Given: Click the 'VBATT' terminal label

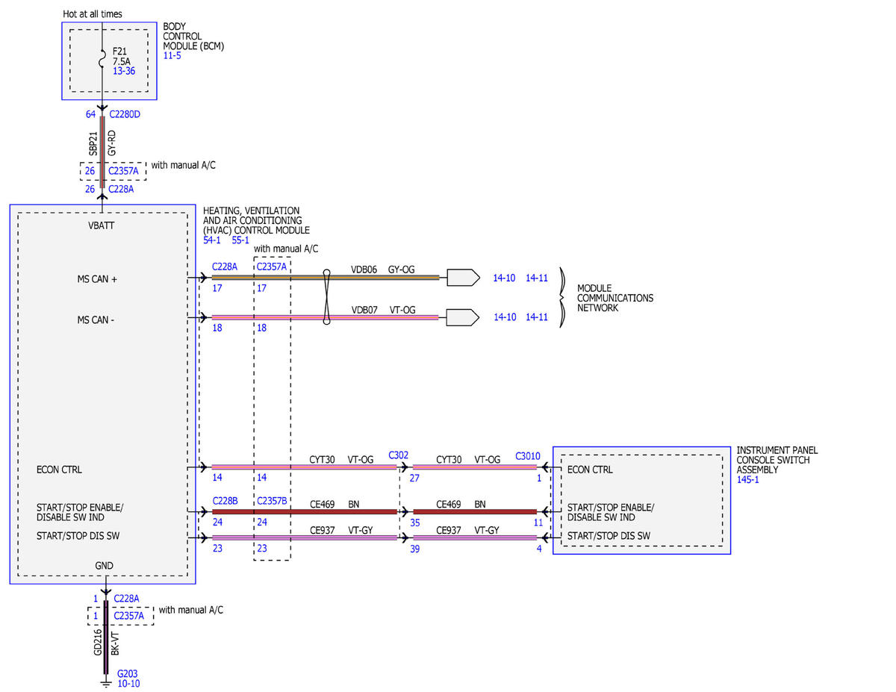Looking at the screenshot, I should [x=102, y=225].
